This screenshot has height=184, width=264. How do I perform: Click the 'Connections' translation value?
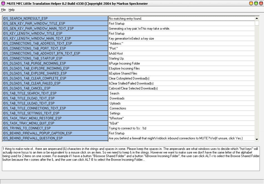pyautogui.click(x=181, y=108)
